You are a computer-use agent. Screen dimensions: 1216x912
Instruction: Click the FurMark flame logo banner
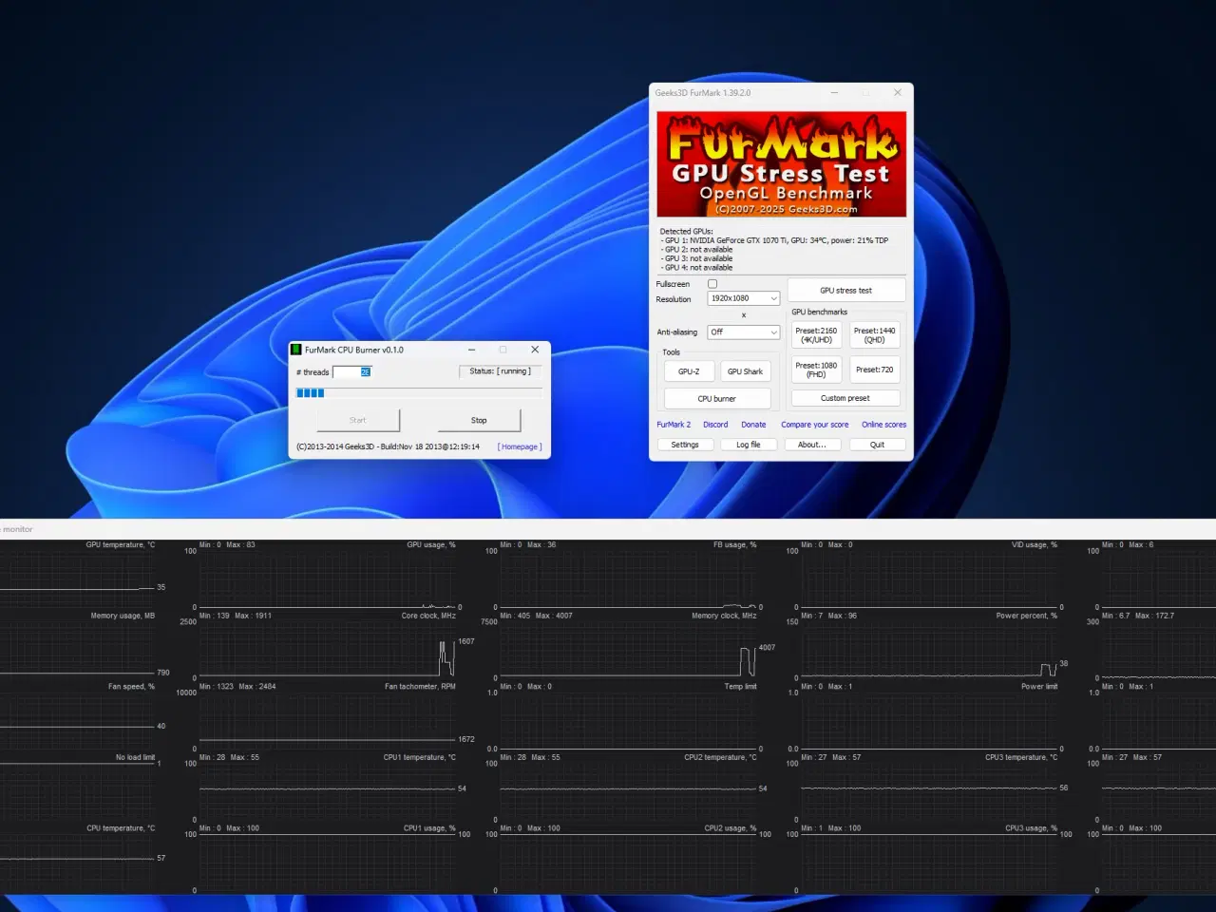[x=780, y=162]
